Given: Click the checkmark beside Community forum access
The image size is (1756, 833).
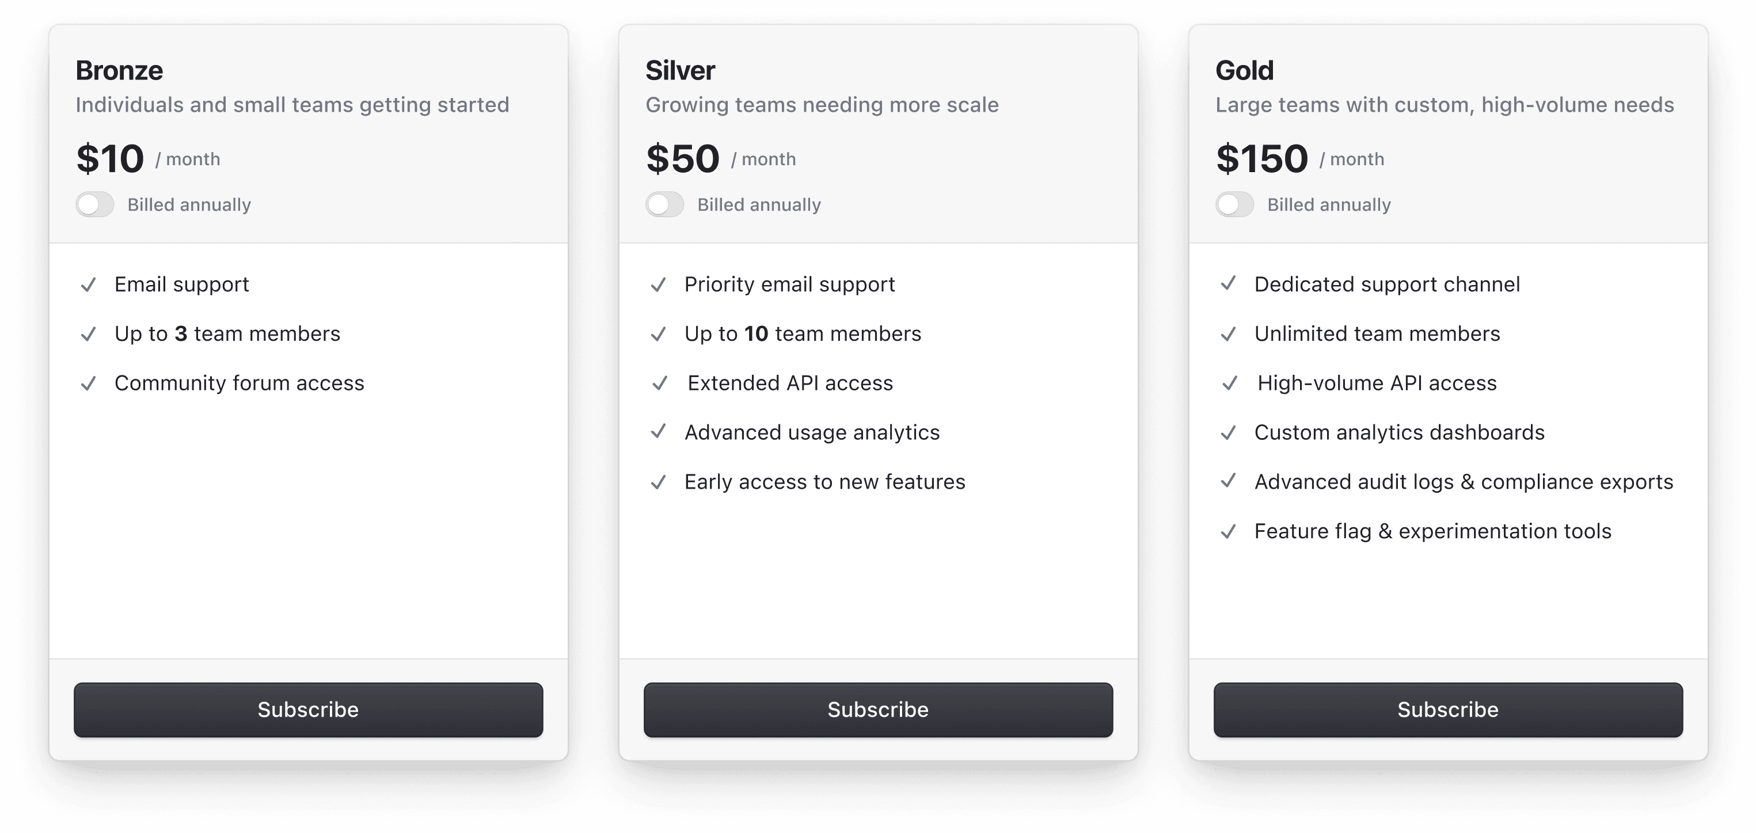Looking at the screenshot, I should [89, 384].
